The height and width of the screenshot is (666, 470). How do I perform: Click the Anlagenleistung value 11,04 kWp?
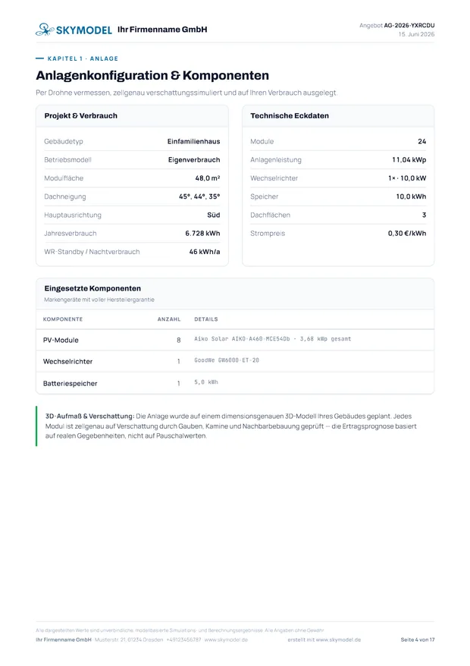[x=409, y=160]
